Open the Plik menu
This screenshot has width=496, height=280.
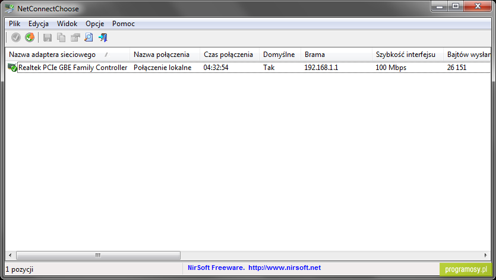click(14, 24)
